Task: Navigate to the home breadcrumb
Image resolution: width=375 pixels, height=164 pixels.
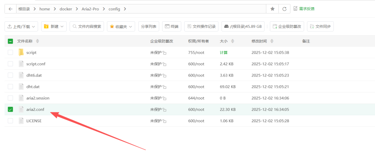Action: 45,9
